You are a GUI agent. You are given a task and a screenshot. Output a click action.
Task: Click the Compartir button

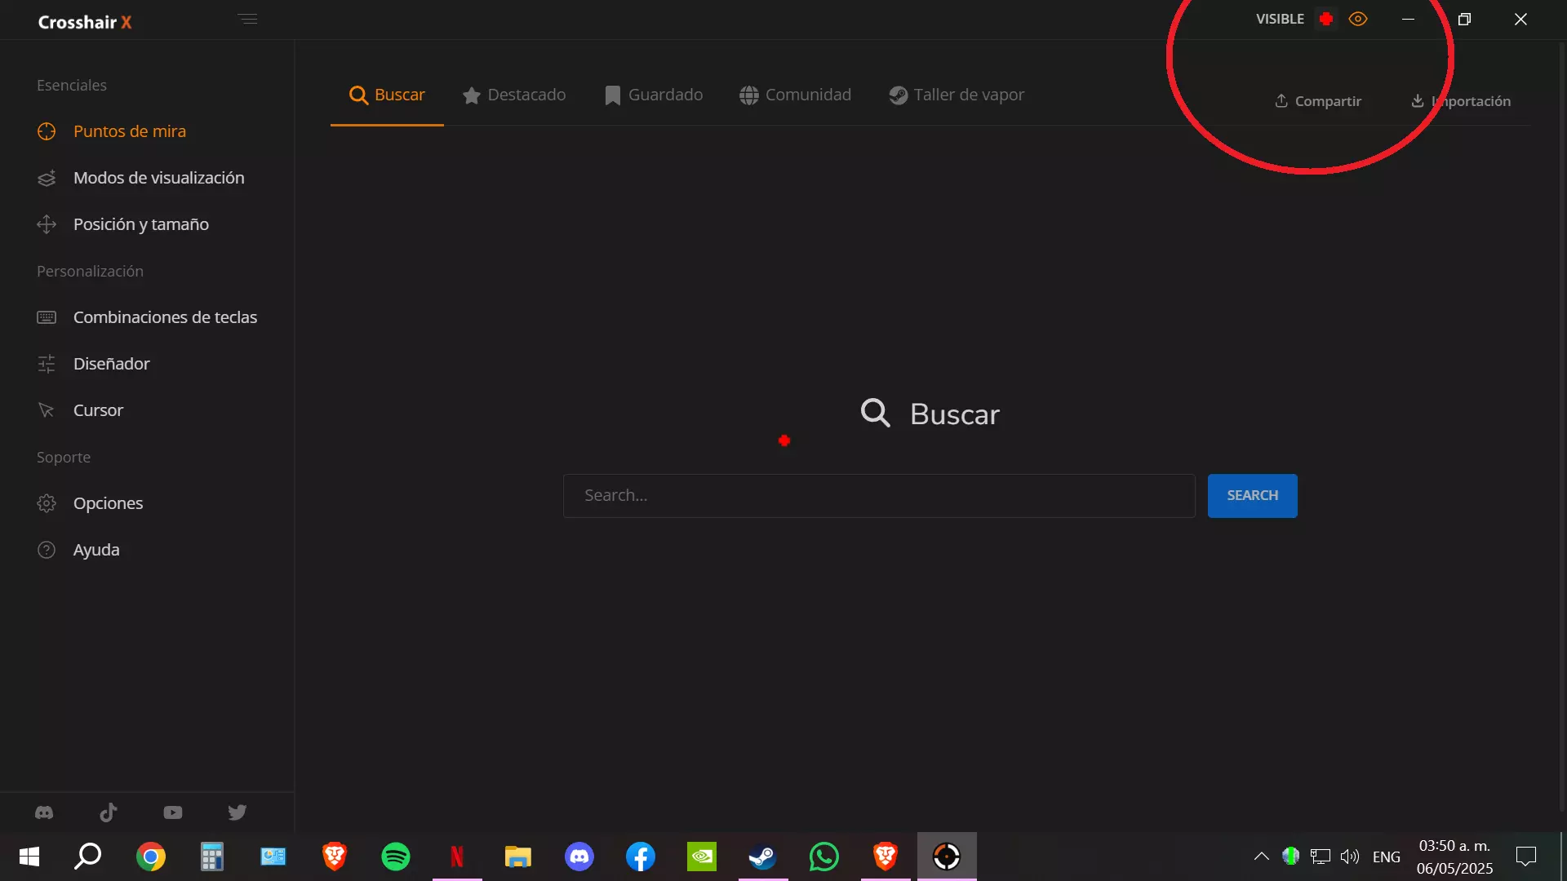[1318, 101]
